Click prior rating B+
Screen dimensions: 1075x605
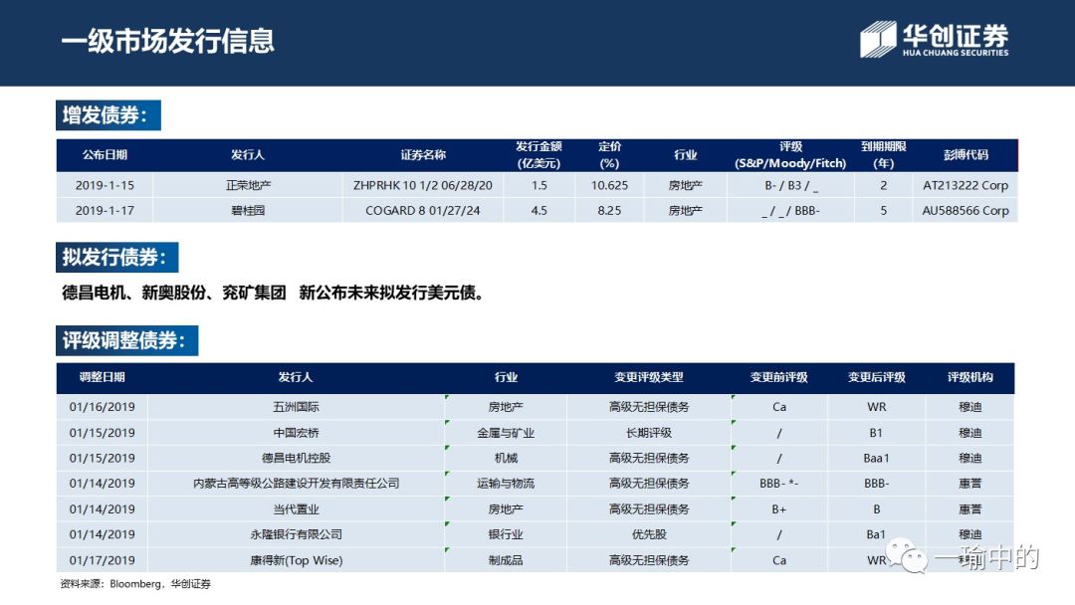(x=778, y=509)
